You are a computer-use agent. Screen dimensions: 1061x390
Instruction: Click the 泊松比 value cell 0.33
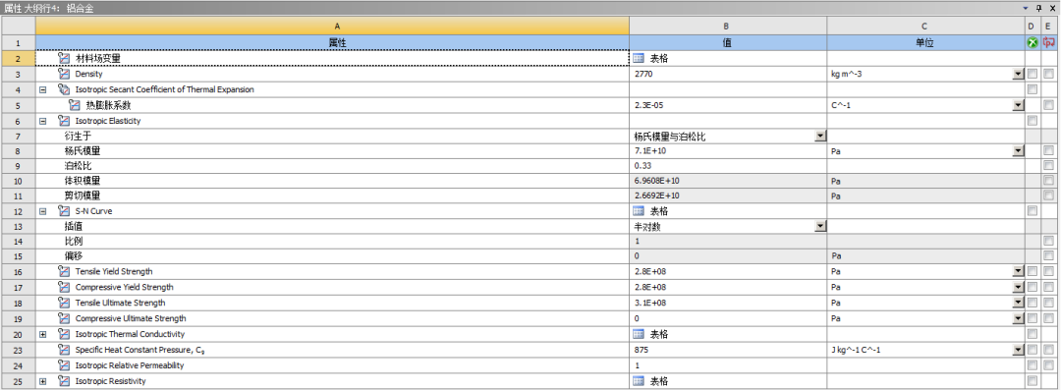pos(727,165)
